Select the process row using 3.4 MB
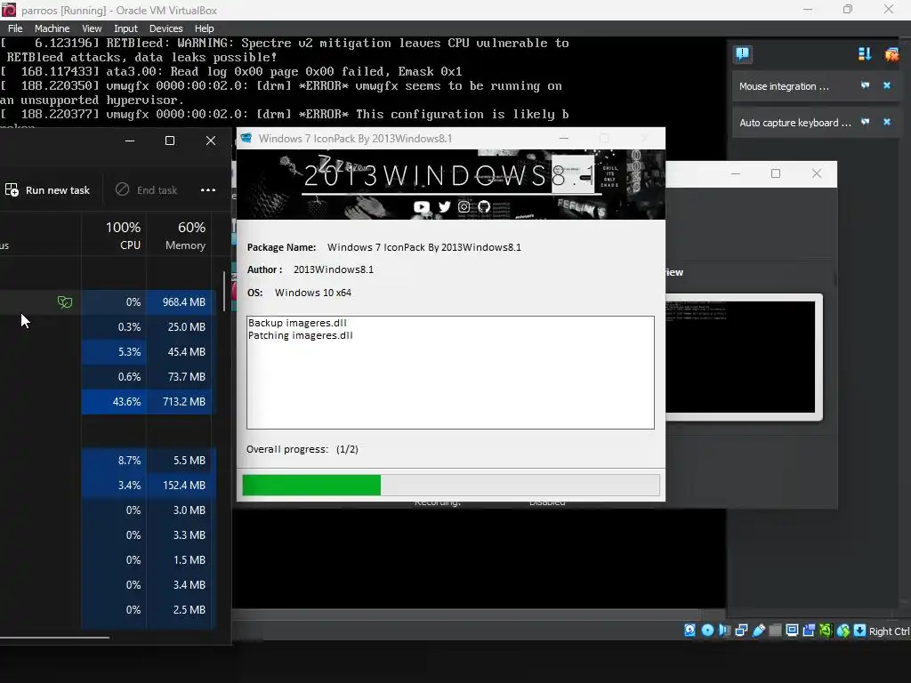The width and height of the screenshot is (911, 683). (x=108, y=585)
